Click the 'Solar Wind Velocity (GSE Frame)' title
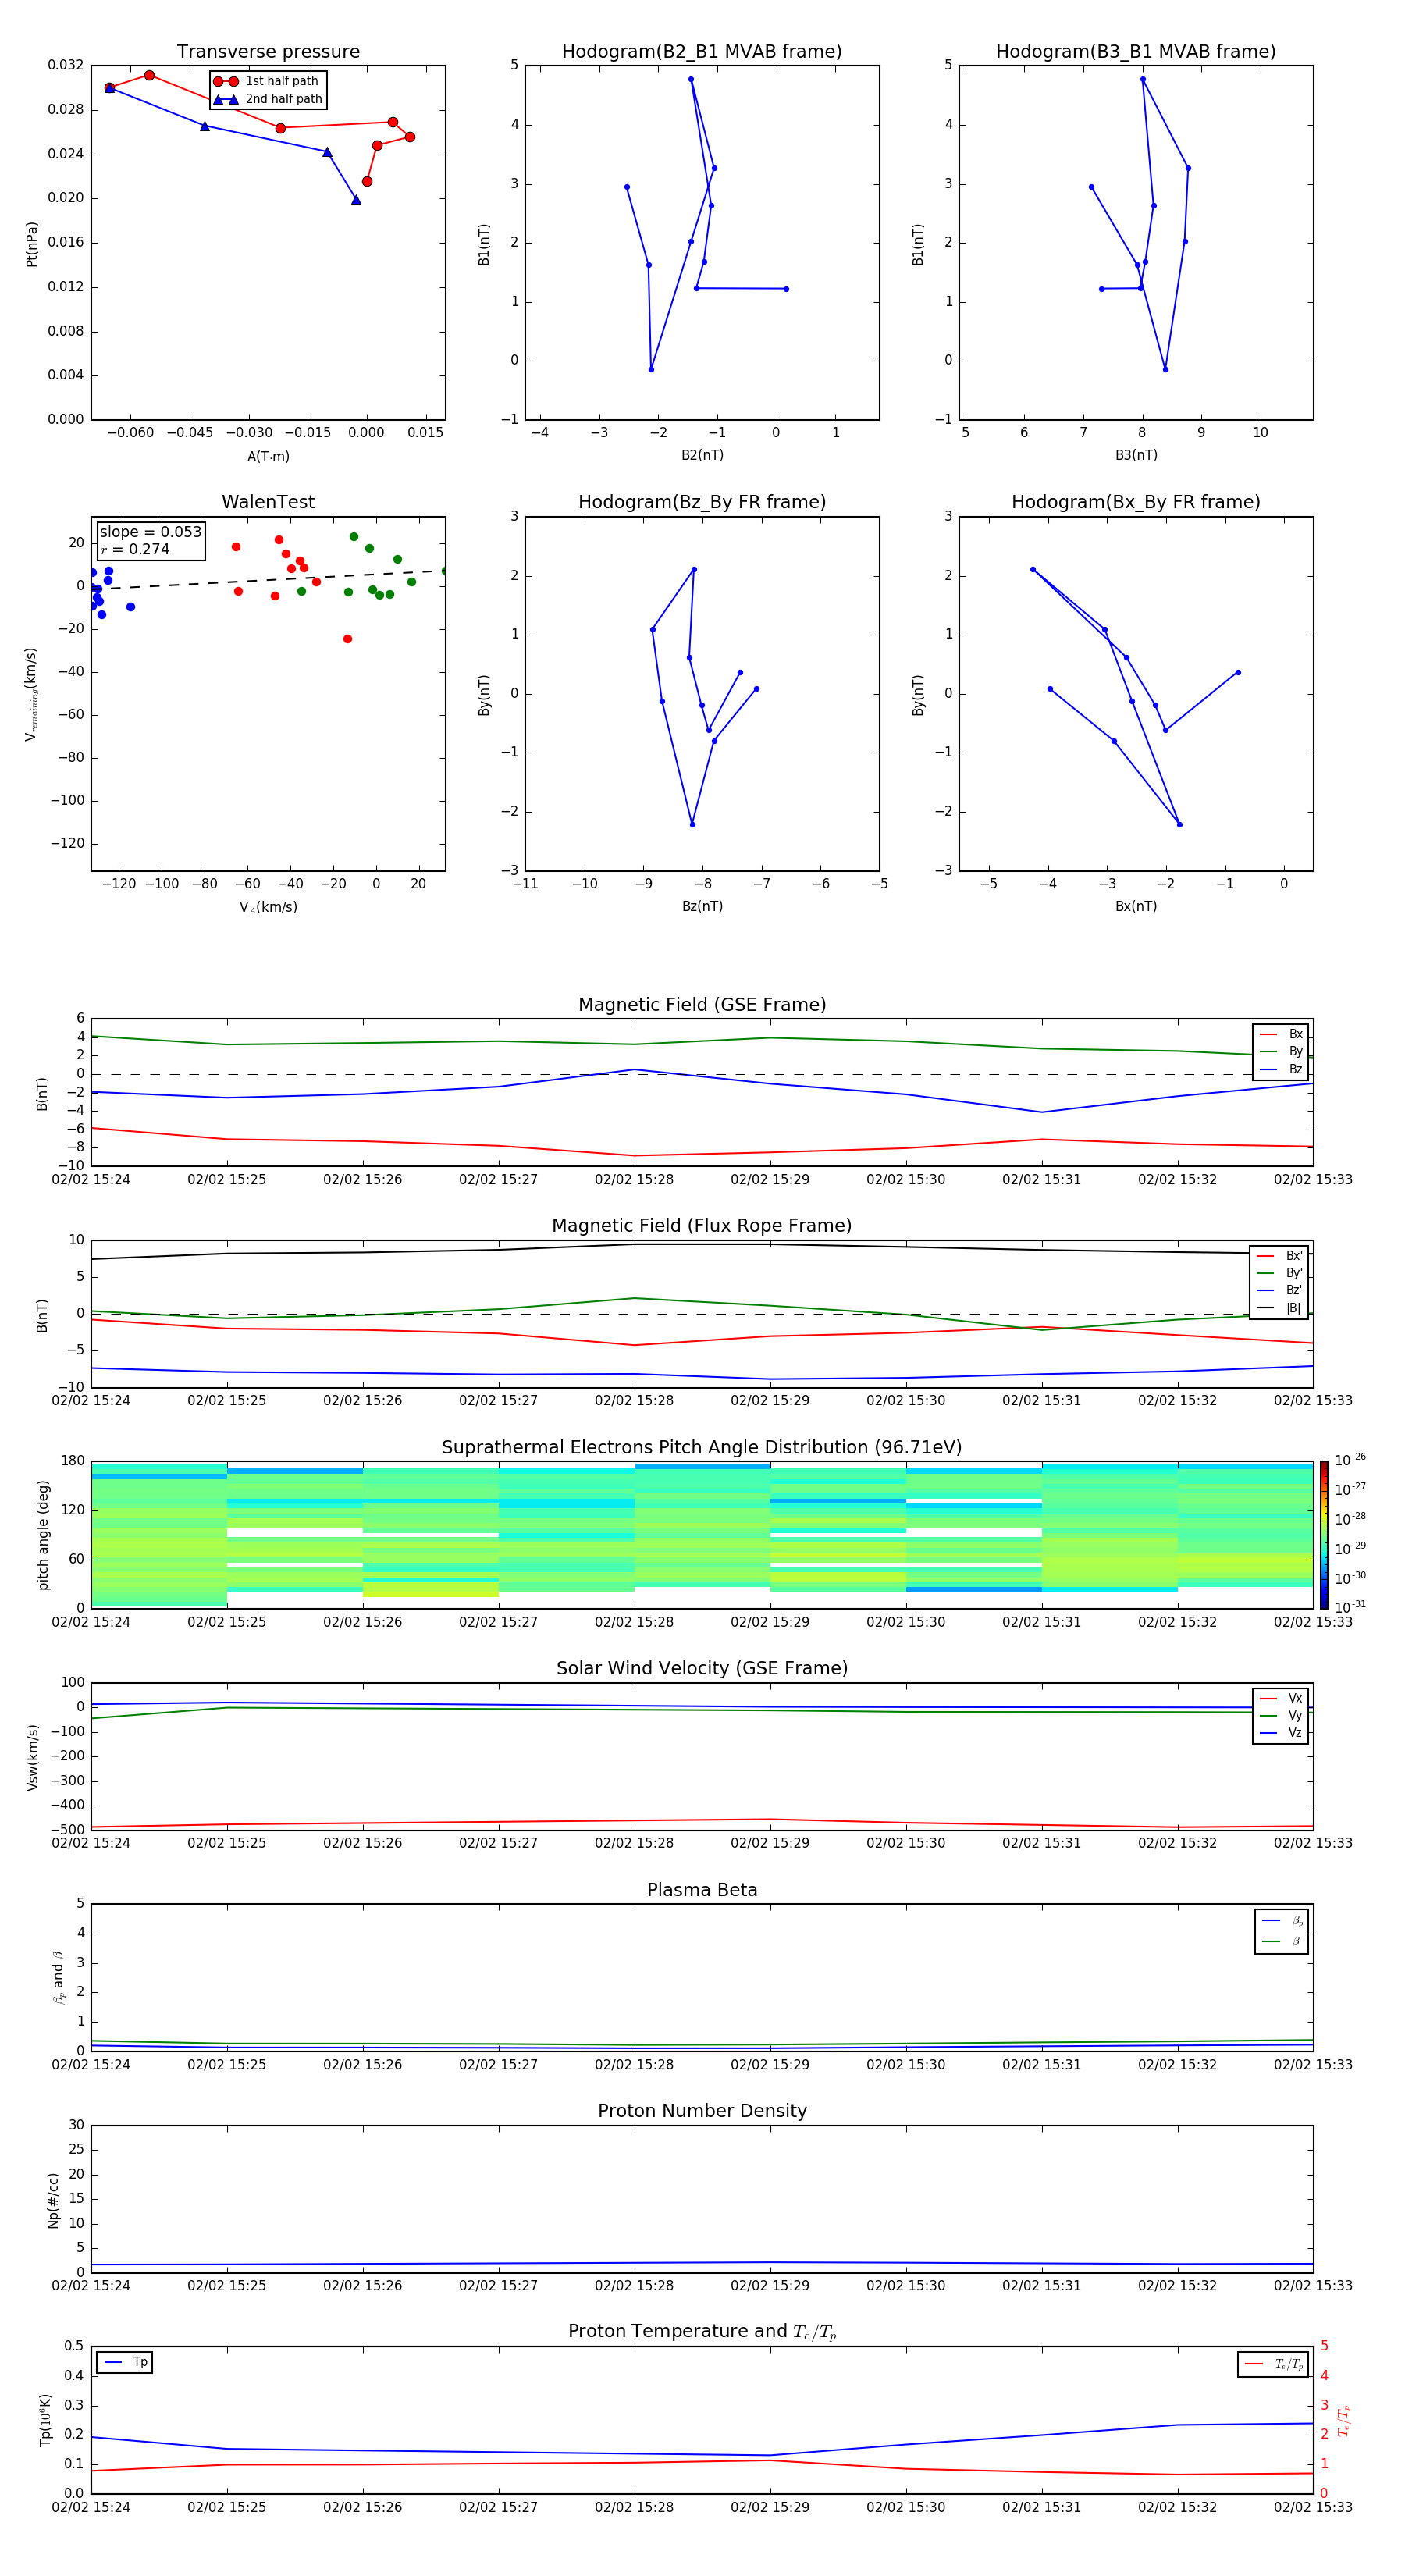1405x2576 pixels. (x=702, y=1668)
